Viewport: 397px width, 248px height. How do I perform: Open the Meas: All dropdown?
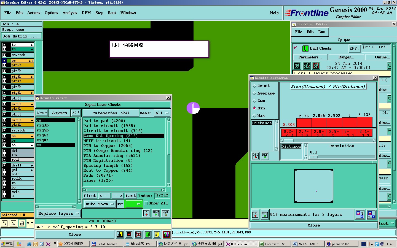pos(162,113)
